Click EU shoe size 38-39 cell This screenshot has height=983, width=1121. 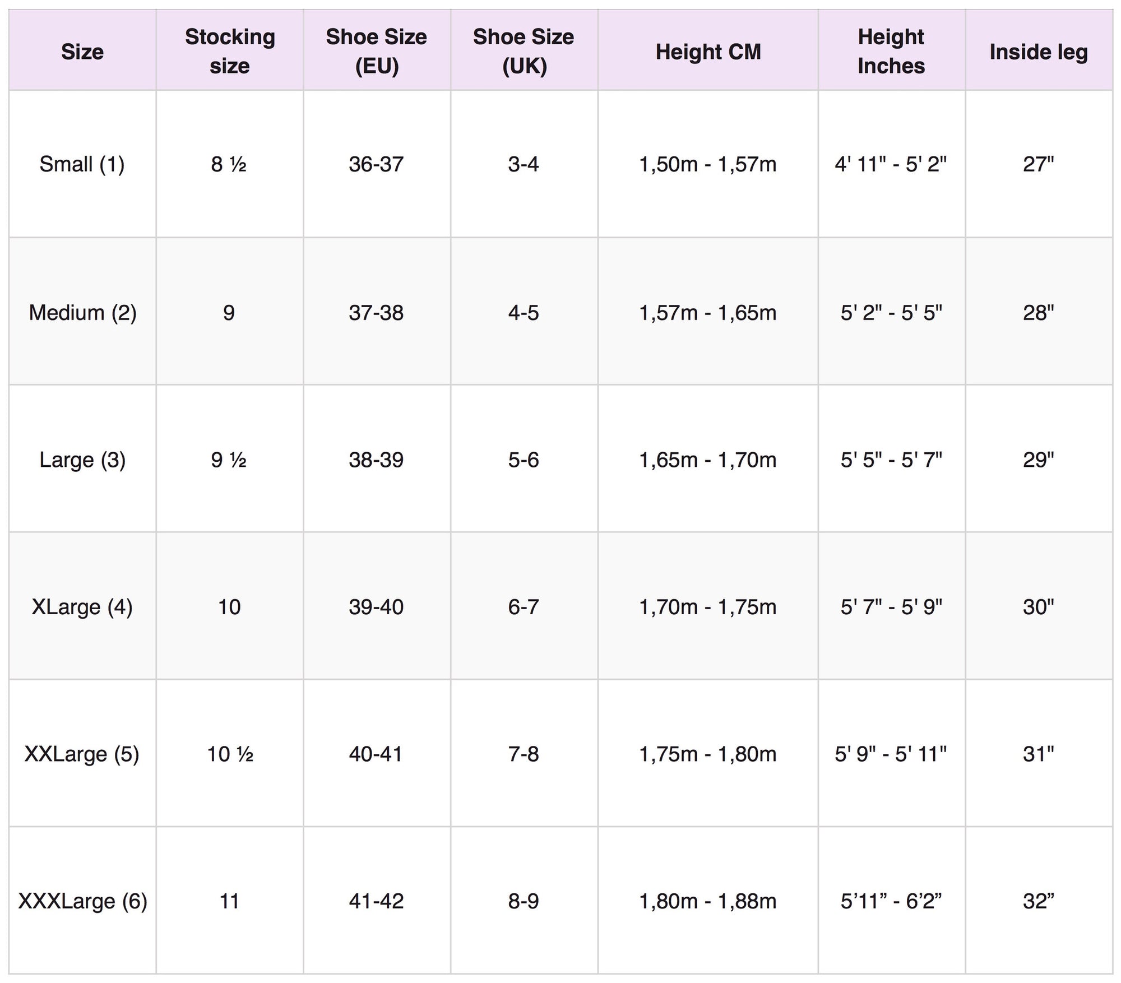click(x=376, y=460)
